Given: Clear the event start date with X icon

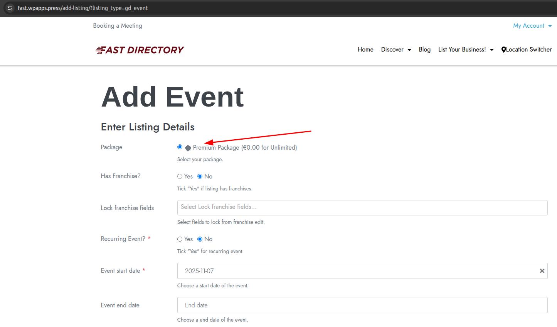Looking at the screenshot, I should tap(542, 271).
